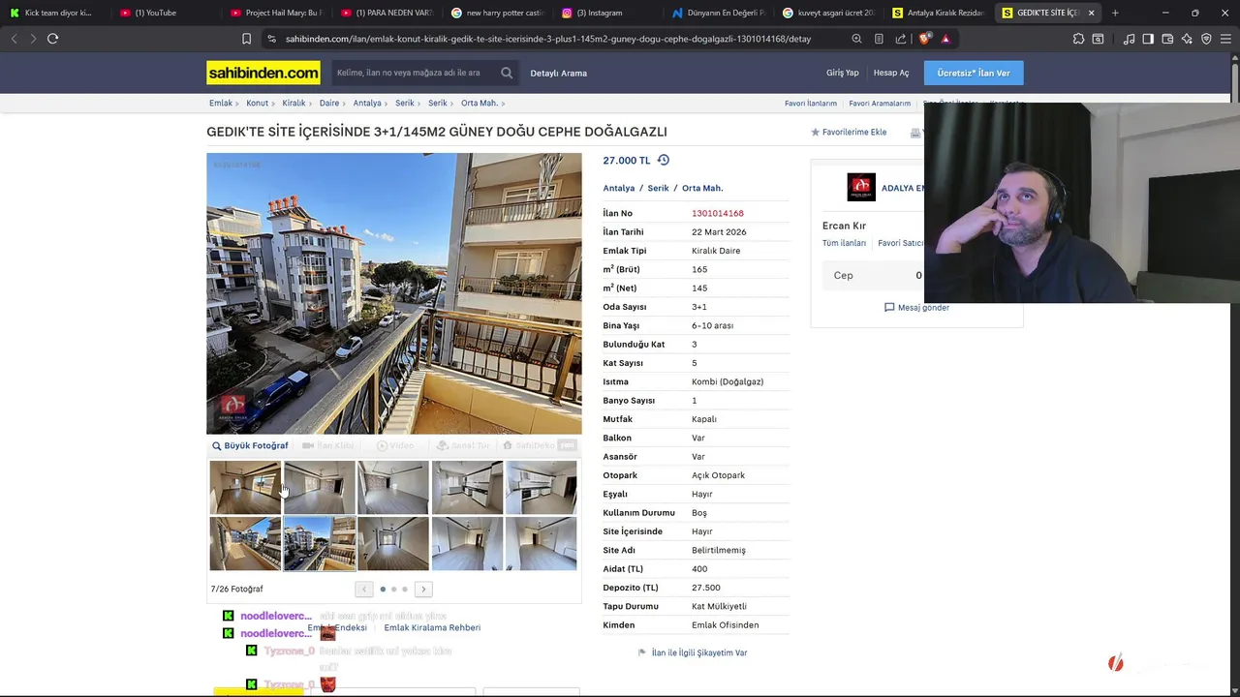Click the speech-bubble icon next to Mesaj gönder
This screenshot has height=697, width=1240.
coord(889,307)
